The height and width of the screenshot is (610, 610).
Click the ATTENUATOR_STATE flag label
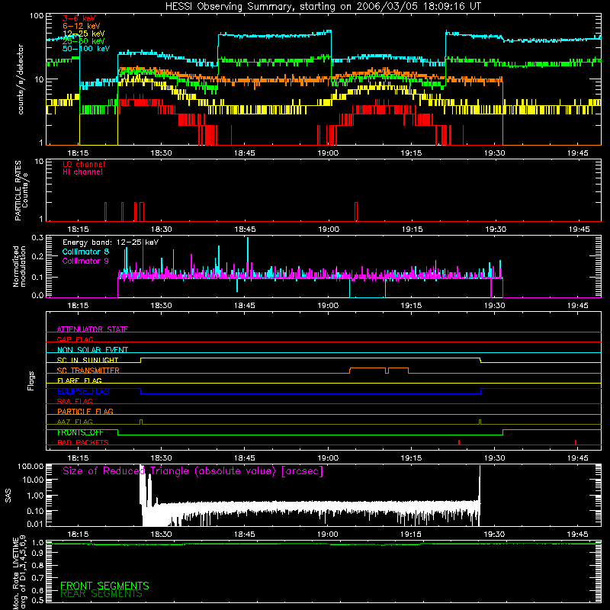(92, 329)
